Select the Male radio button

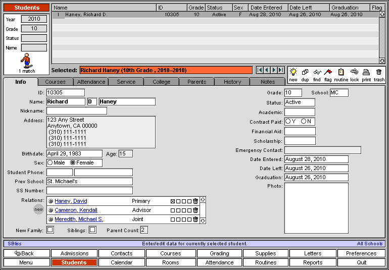click(51, 163)
